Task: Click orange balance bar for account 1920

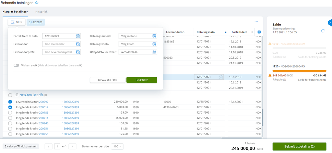Action: pyautogui.click(x=299, y=71)
